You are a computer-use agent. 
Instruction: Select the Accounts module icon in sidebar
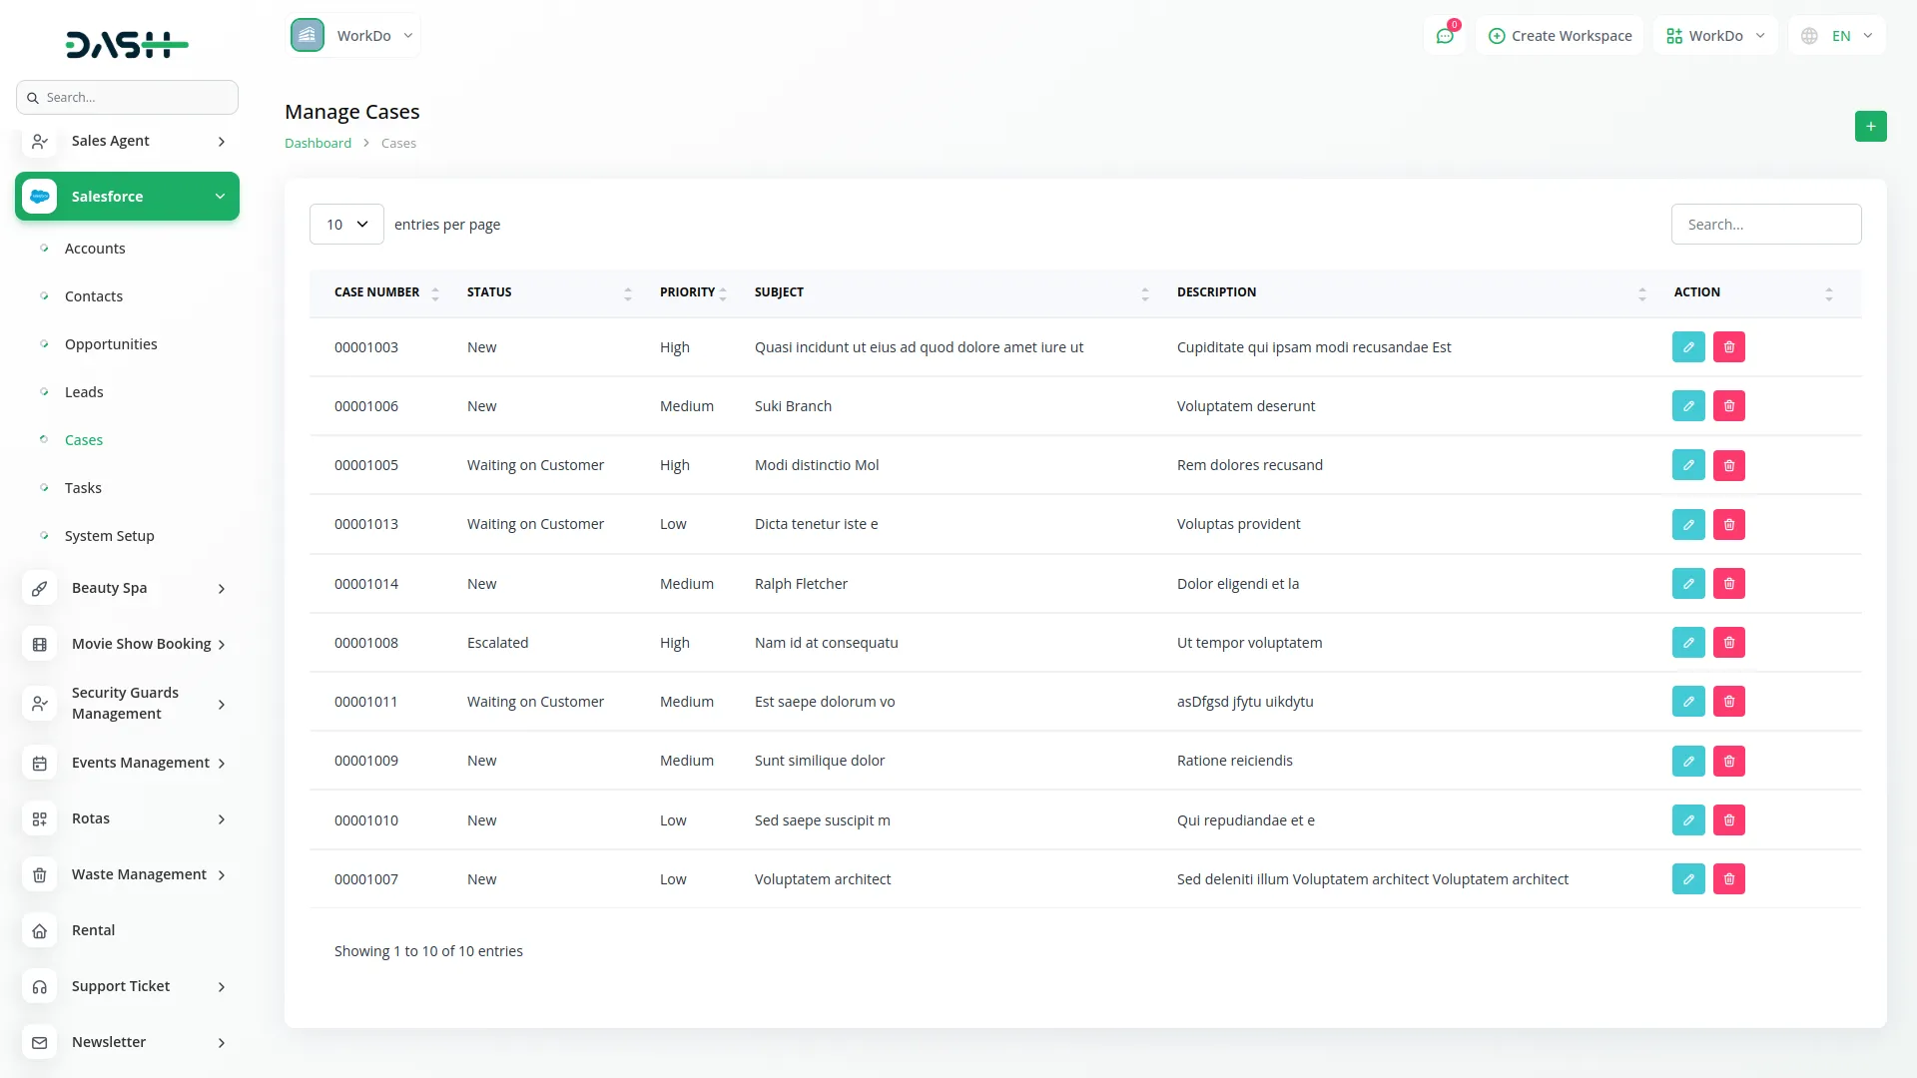tap(43, 249)
